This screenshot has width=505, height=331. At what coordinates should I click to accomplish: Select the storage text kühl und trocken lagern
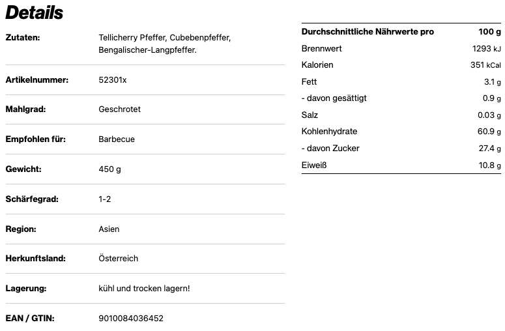pyautogui.click(x=144, y=288)
